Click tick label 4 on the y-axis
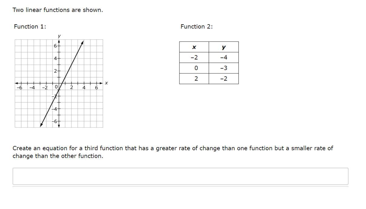 [x=55, y=58]
